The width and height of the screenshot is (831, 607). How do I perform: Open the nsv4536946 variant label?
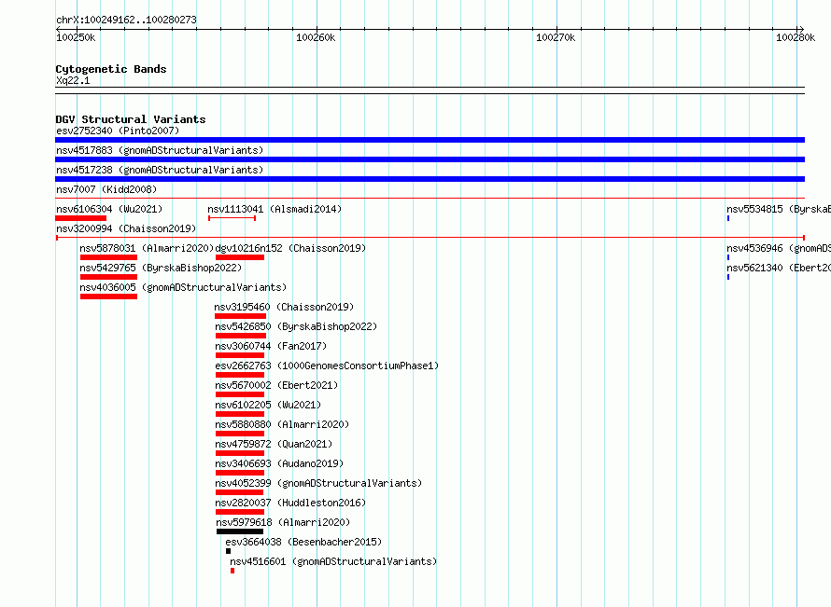pos(779,248)
